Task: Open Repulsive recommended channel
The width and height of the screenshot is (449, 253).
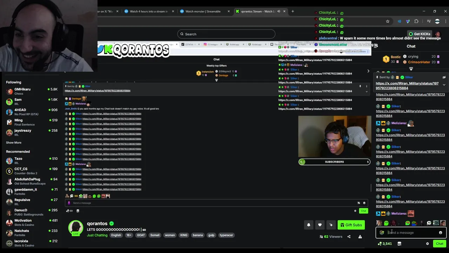Action: pyautogui.click(x=32, y=202)
